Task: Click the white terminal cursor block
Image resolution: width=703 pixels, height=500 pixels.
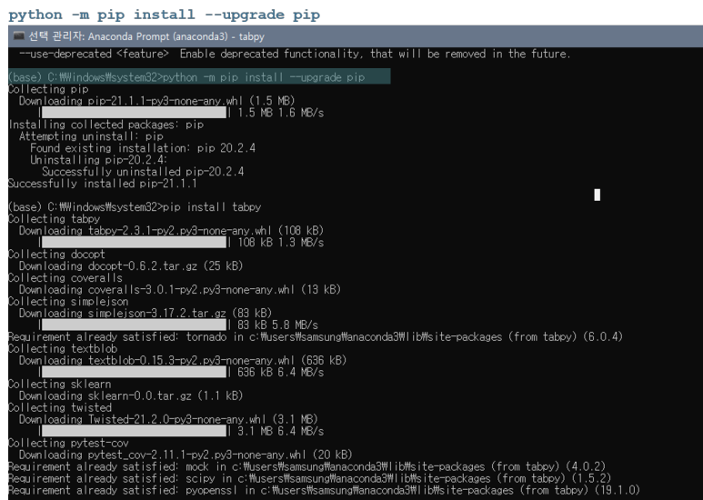Action: [x=598, y=195]
